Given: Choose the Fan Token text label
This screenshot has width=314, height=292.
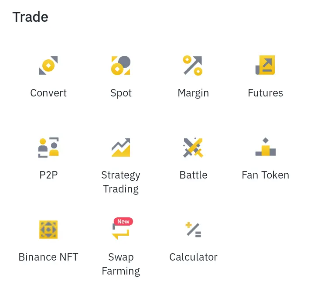Looking at the screenshot, I should pyautogui.click(x=266, y=175).
